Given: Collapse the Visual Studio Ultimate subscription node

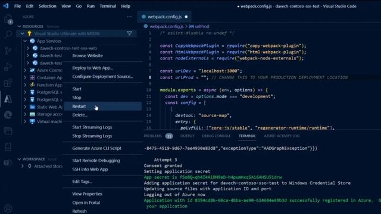Looking at the screenshot, I should click(x=23, y=33).
